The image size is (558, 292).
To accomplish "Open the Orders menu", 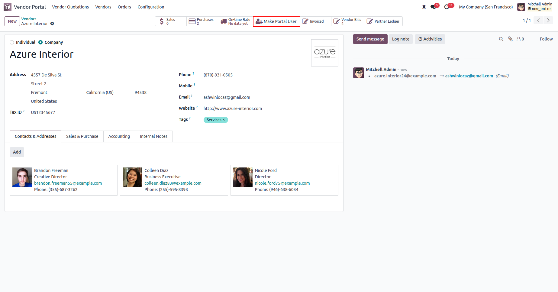I will (124, 7).
